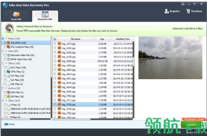Select the file name img_4705.jpg
Viewport: 207px width, 136px height.
[x=69, y=96]
